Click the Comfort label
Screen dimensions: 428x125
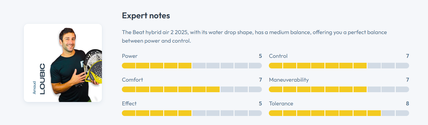tap(132, 80)
